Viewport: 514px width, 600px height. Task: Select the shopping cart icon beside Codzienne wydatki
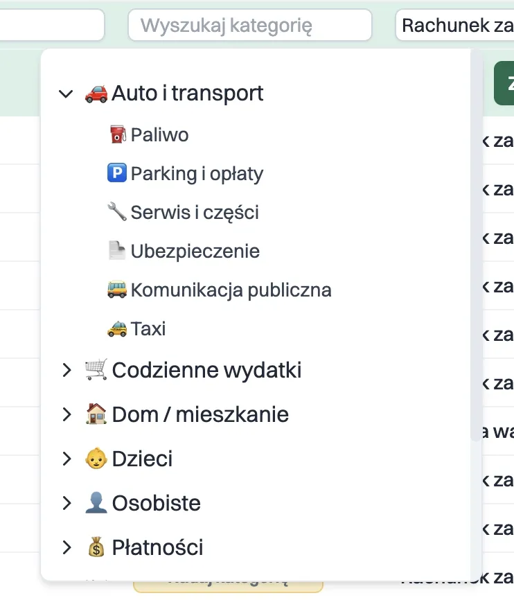click(x=95, y=369)
